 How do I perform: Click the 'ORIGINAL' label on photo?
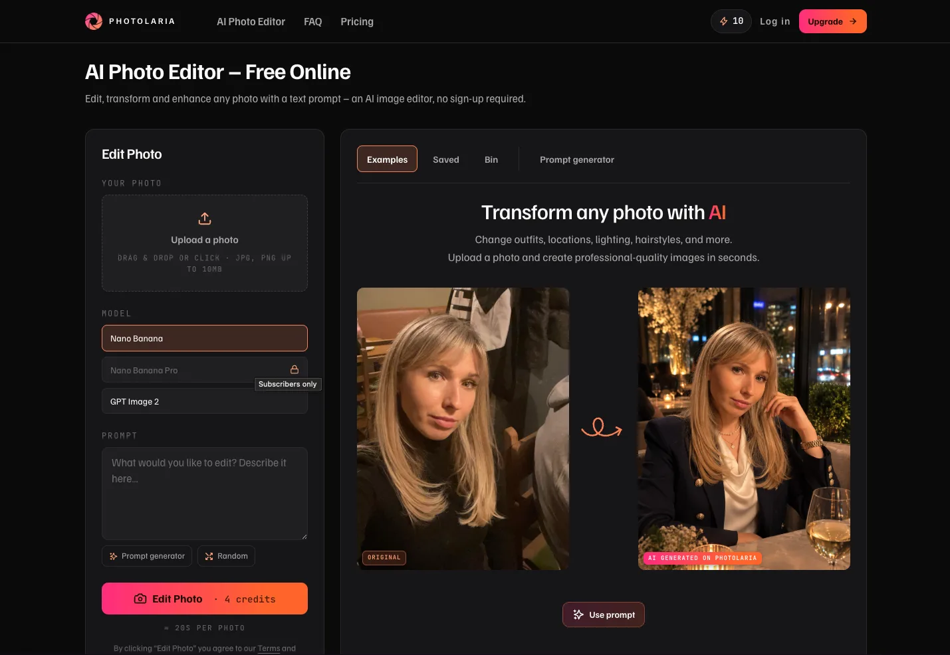tap(384, 557)
